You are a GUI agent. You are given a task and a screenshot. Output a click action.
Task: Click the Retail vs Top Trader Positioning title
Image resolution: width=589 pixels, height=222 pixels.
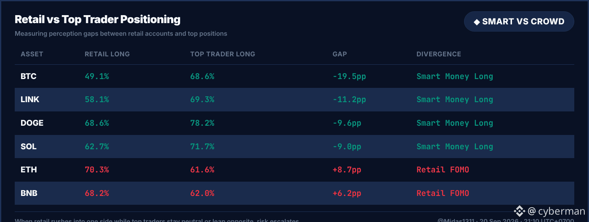(98, 19)
